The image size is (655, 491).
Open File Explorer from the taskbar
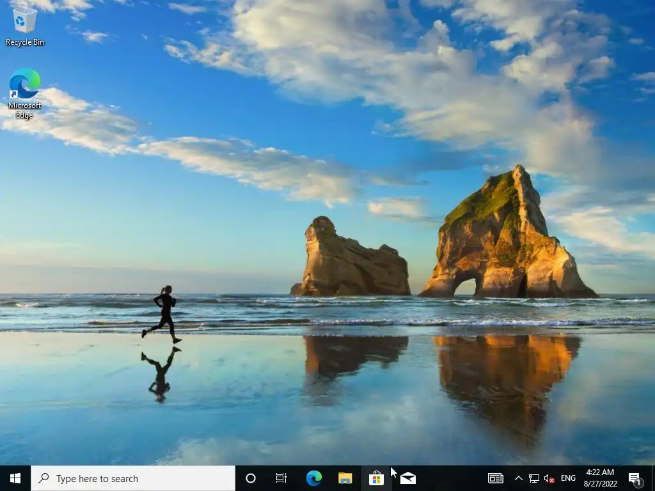click(x=345, y=478)
